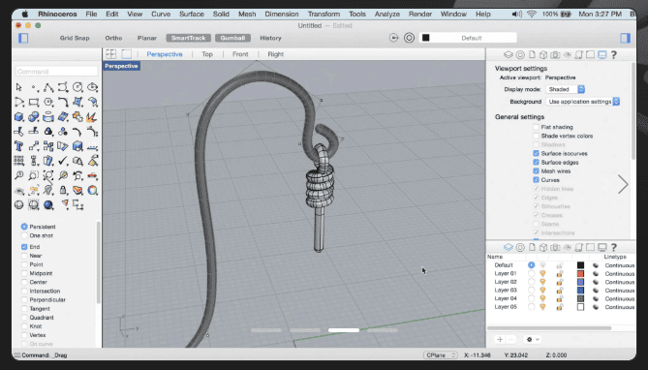Uncheck the End object snap
Viewport: 648px width, 370px height.
(24, 247)
